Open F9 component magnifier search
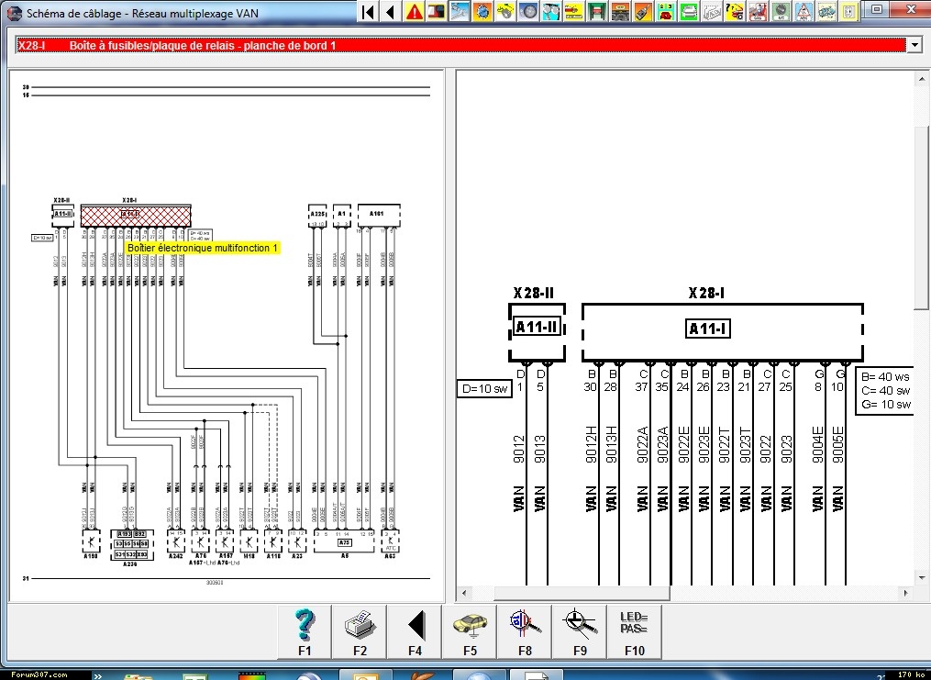 tap(580, 632)
